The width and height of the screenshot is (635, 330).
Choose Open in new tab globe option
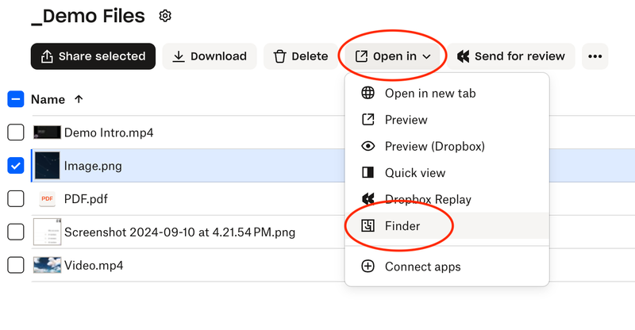[x=368, y=93]
